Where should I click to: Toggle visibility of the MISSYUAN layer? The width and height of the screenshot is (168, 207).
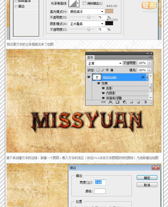89,77
